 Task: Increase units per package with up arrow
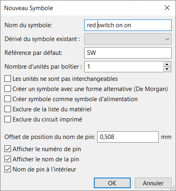coord(167,64)
